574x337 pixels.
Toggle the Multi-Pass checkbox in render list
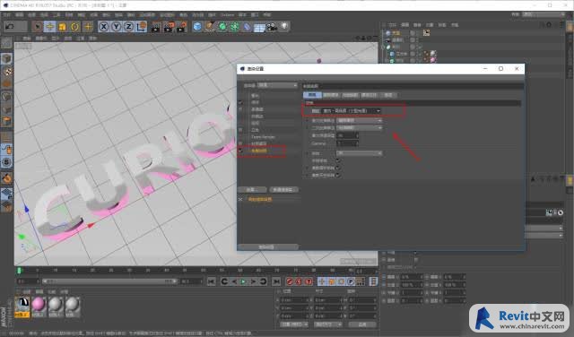(x=240, y=109)
